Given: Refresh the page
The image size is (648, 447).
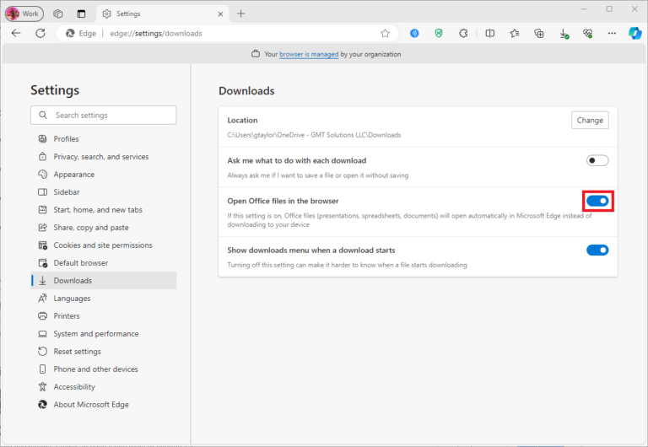Looking at the screenshot, I should [40, 33].
